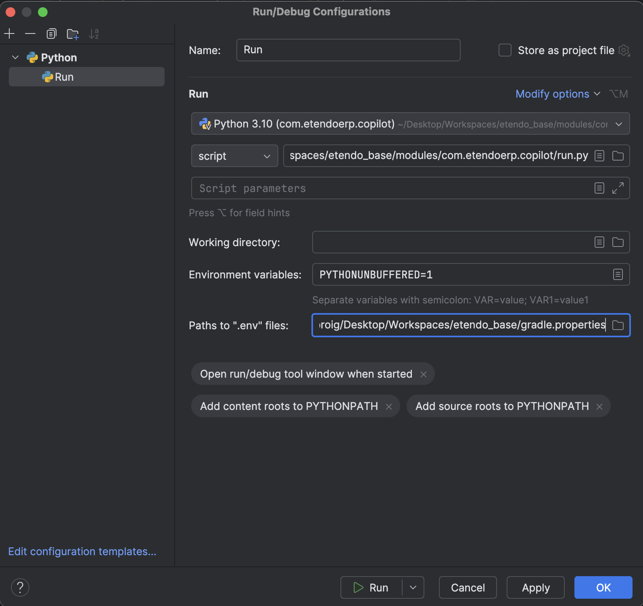The height and width of the screenshot is (606, 643).
Task: Select the Run configuration in the tree
Action: point(64,77)
